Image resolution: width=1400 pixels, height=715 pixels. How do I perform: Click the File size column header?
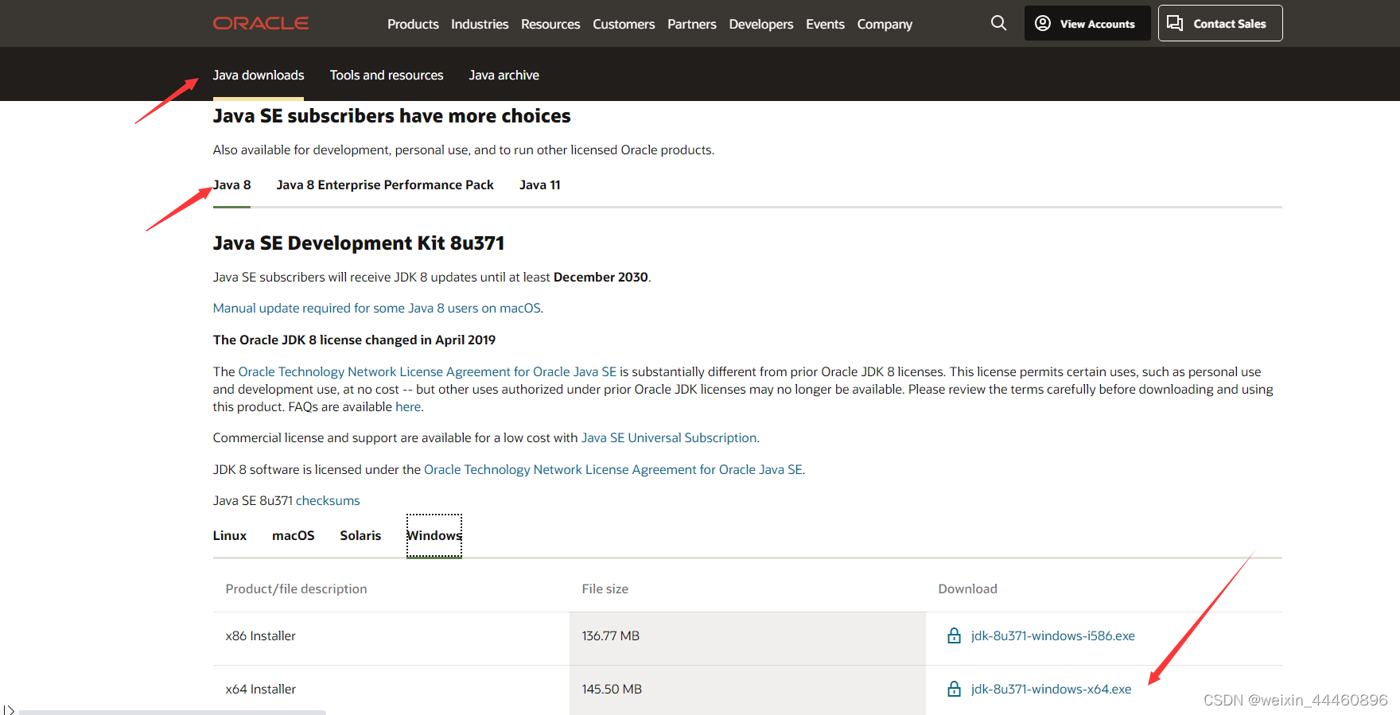(x=605, y=589)
